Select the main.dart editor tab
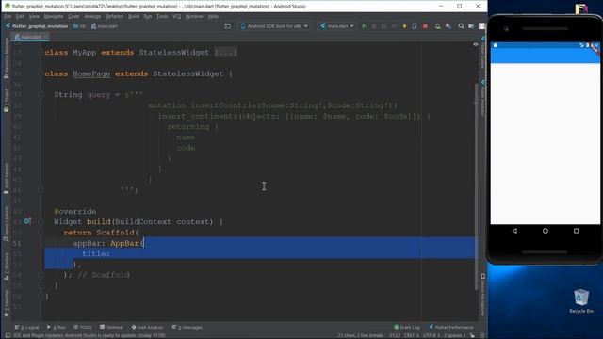The image size is (603, 339). (x=30, y=37)
